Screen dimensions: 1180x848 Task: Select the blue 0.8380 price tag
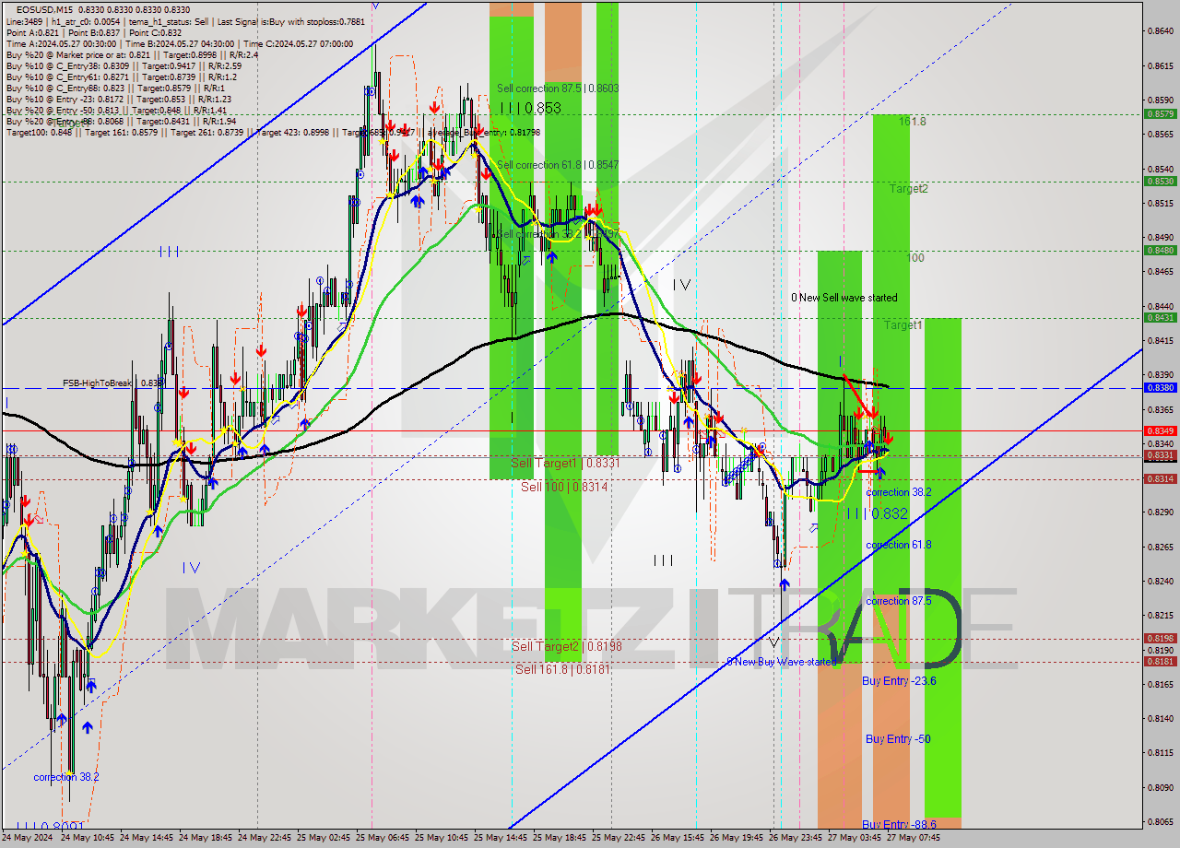pos(1160,388)
